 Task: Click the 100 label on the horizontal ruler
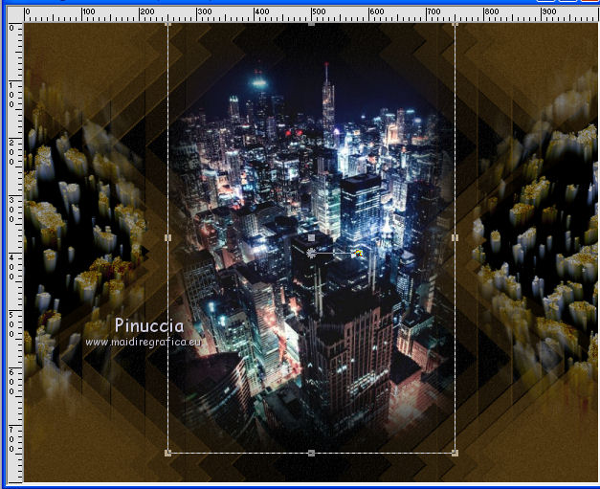click(89, 11)
